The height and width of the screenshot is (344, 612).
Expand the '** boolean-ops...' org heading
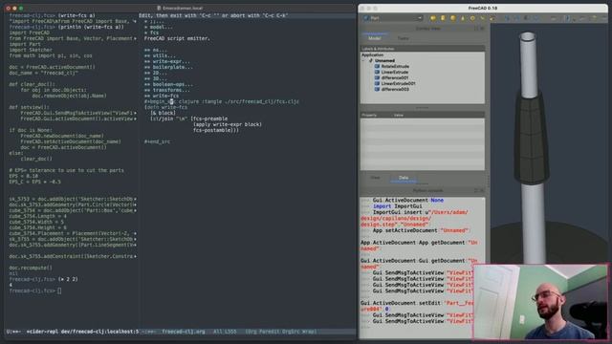click(168, 84)
